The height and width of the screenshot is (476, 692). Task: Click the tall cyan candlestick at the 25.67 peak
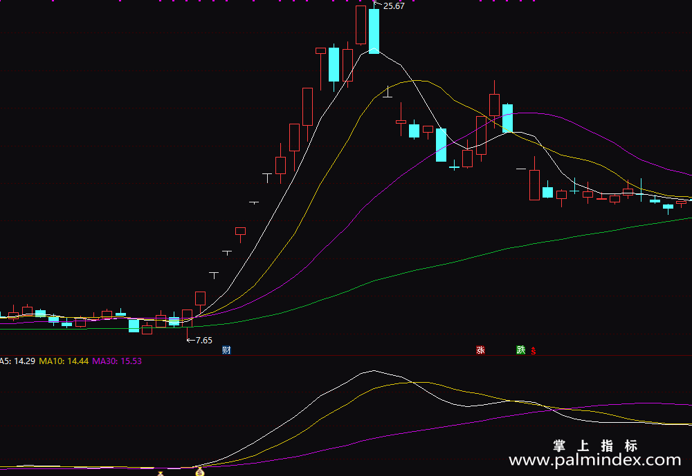click(374, 31)
